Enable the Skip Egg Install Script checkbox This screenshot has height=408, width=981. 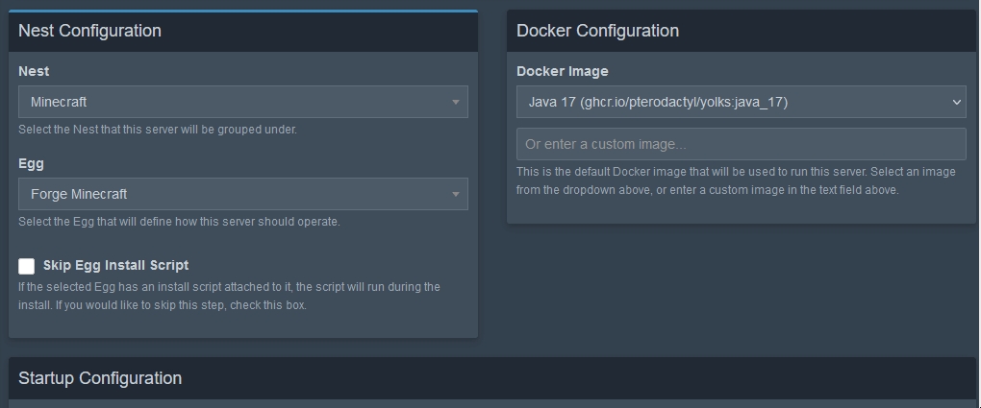(x=27, y=266)
